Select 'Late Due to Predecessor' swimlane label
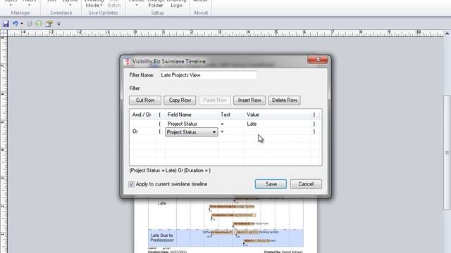This screenshot has width=451, height=253. pyautogui.click(x=162, y=238)
